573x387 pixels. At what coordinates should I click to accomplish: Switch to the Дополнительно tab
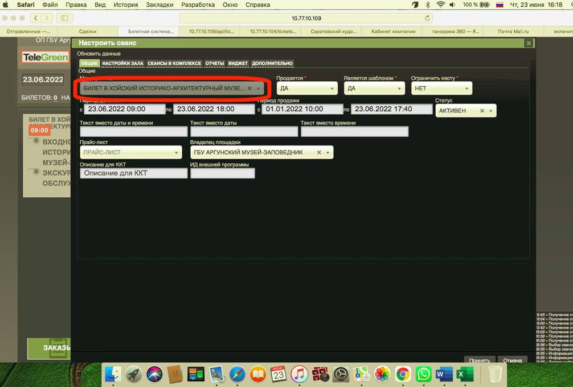(272, 63)
